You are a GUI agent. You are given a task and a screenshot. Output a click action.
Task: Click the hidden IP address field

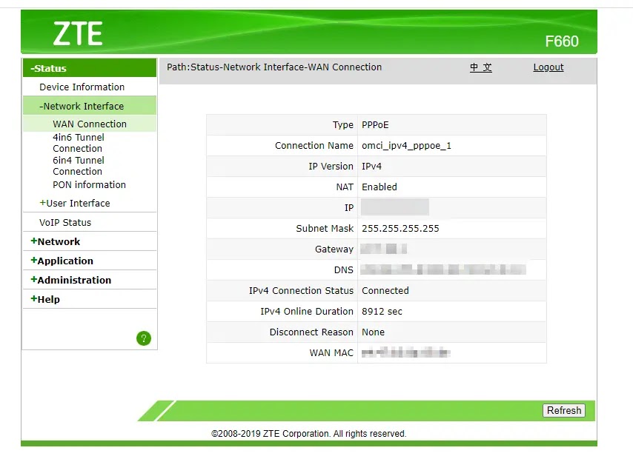(395, 207)
